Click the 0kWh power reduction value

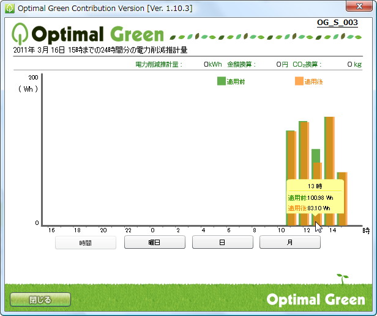coord(212,64)
